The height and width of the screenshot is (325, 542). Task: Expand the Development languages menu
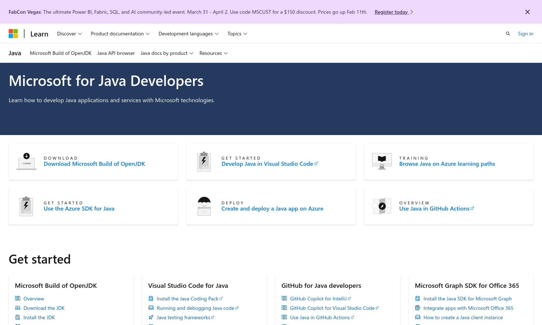[x=188, y=34]
